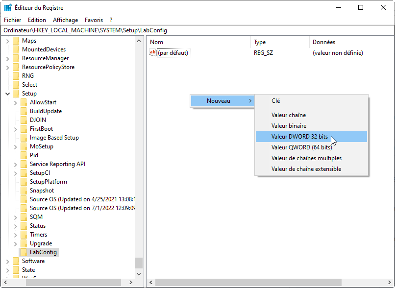This screenshot has width=395, height=288.
Task: Open the Edition menu
Action: pyautogui.click(x=37, y=20)
